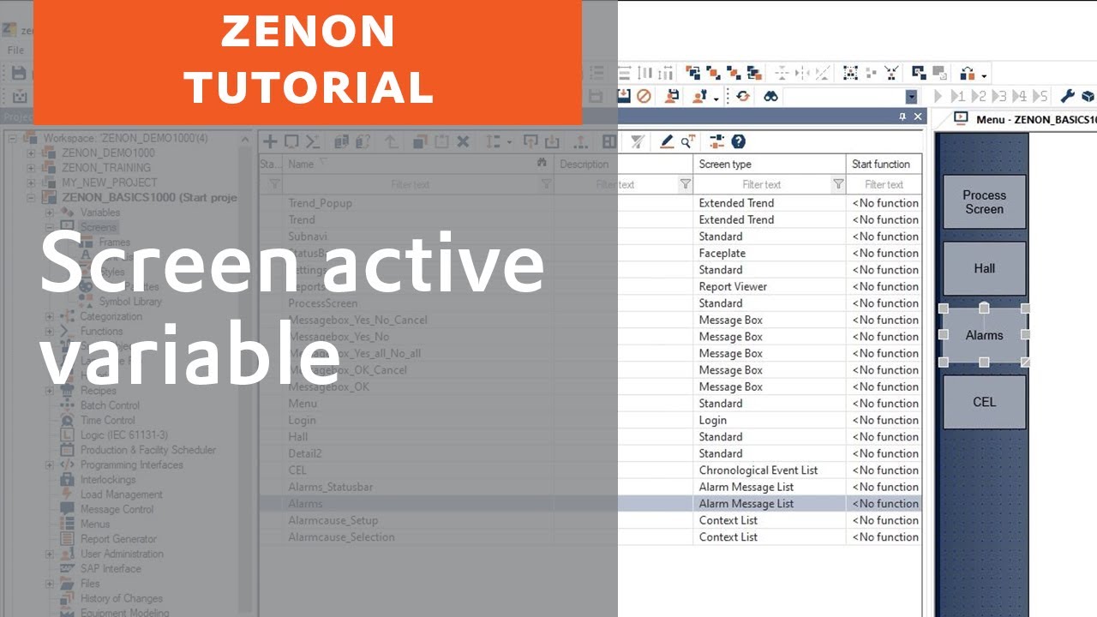Select the Alarms button in the editor
This screenshot has height=617, width=1097.
(984, 335)
